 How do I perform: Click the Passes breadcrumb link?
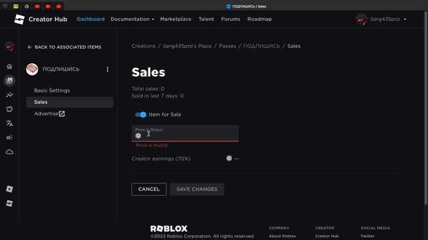227,46
